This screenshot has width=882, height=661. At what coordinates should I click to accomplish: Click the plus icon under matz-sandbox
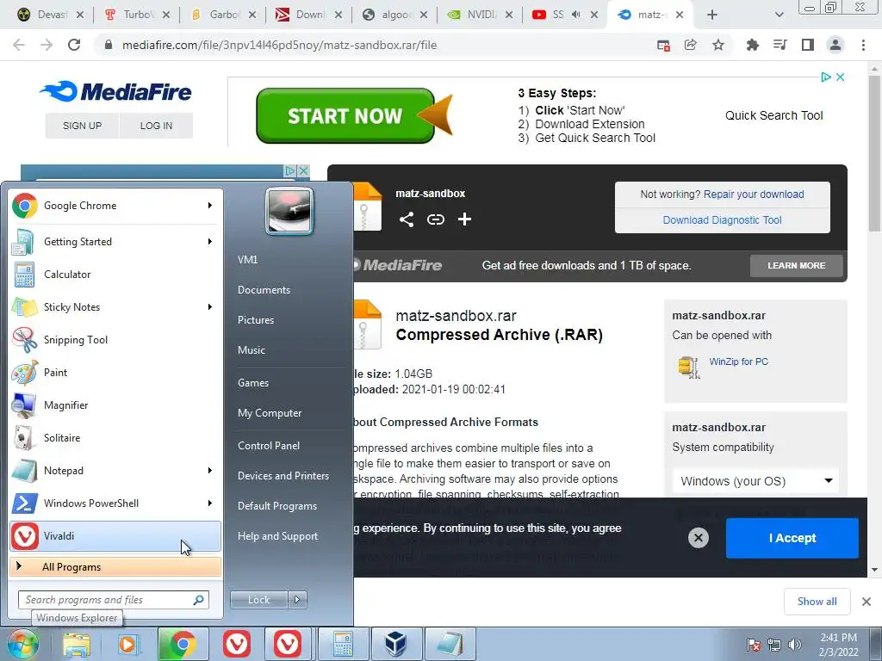pos(464,219)
